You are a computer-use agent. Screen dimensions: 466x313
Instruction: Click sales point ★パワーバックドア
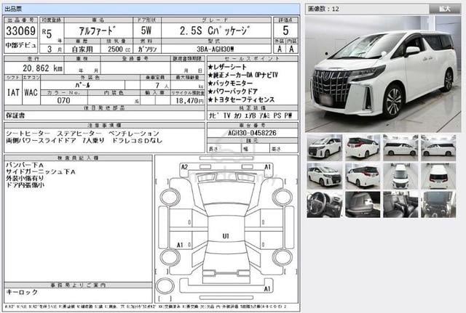click(x=233, y=92)
